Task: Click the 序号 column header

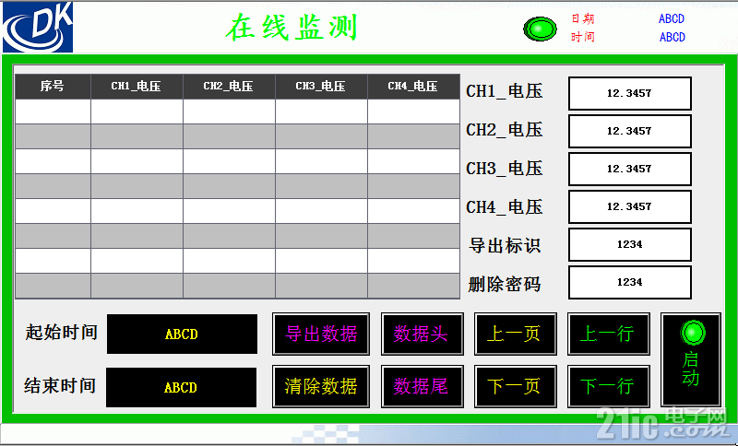Action: 53,87
